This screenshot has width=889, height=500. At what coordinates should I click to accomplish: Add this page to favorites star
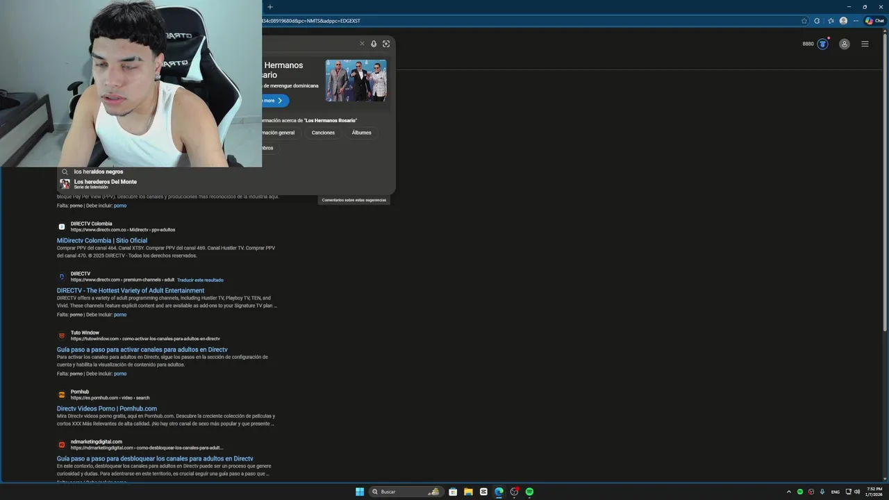804,21
